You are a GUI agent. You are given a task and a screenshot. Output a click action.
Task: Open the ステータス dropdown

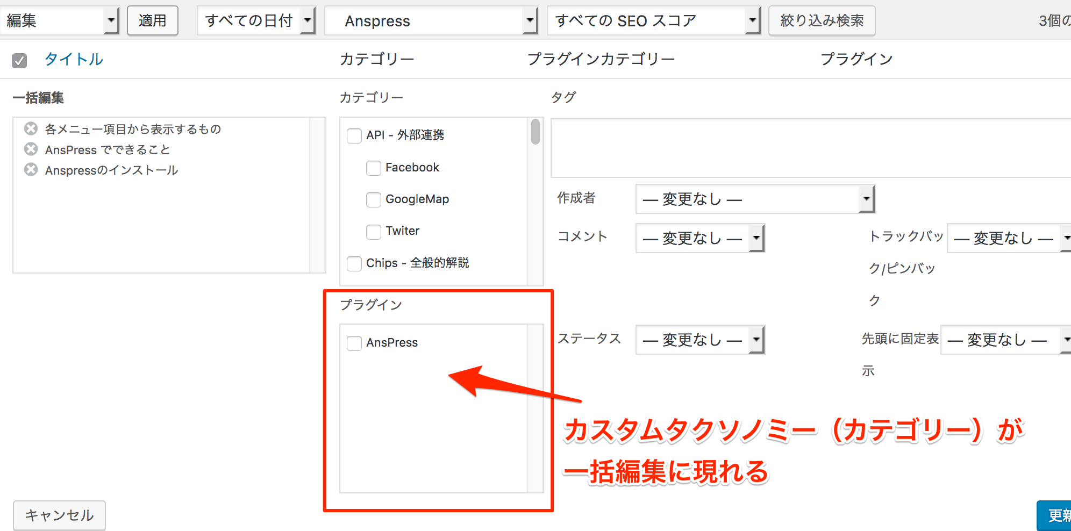tap(700, 340)
